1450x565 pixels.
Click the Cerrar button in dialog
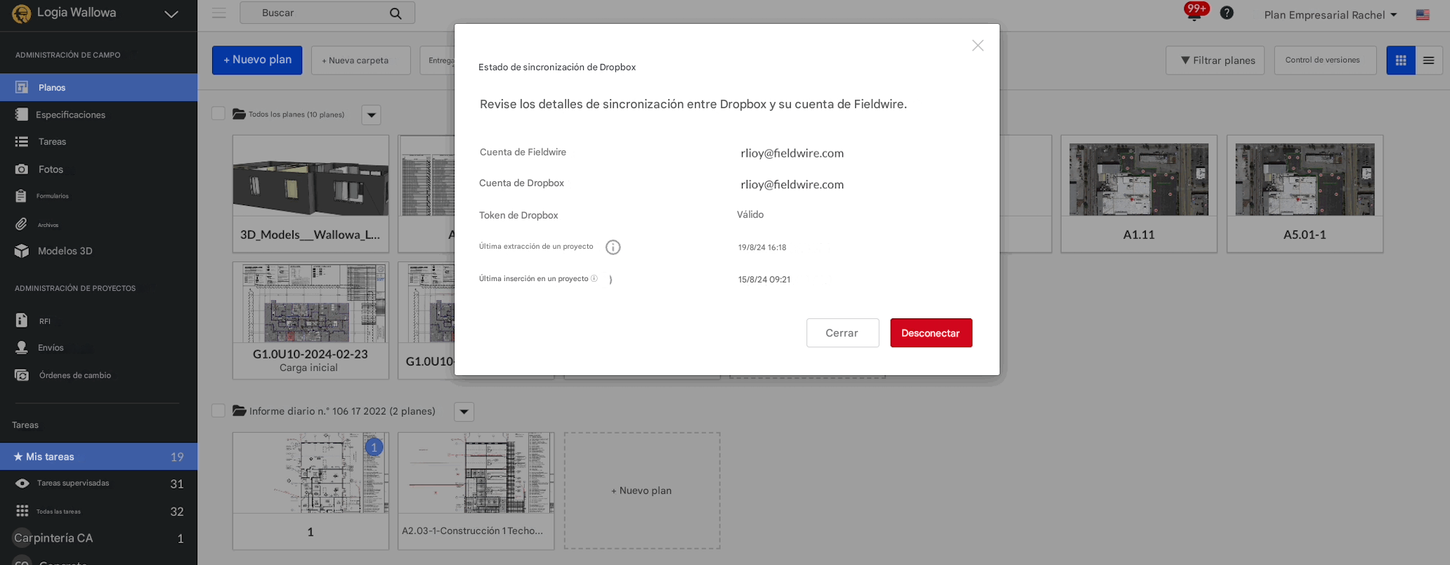842,333
